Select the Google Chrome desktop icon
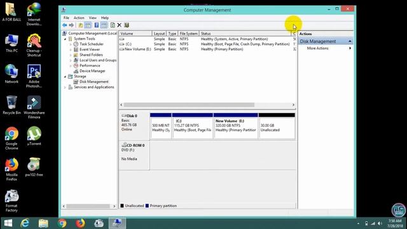The width and height of the screenshot is (407, 229). pos(11,139)
